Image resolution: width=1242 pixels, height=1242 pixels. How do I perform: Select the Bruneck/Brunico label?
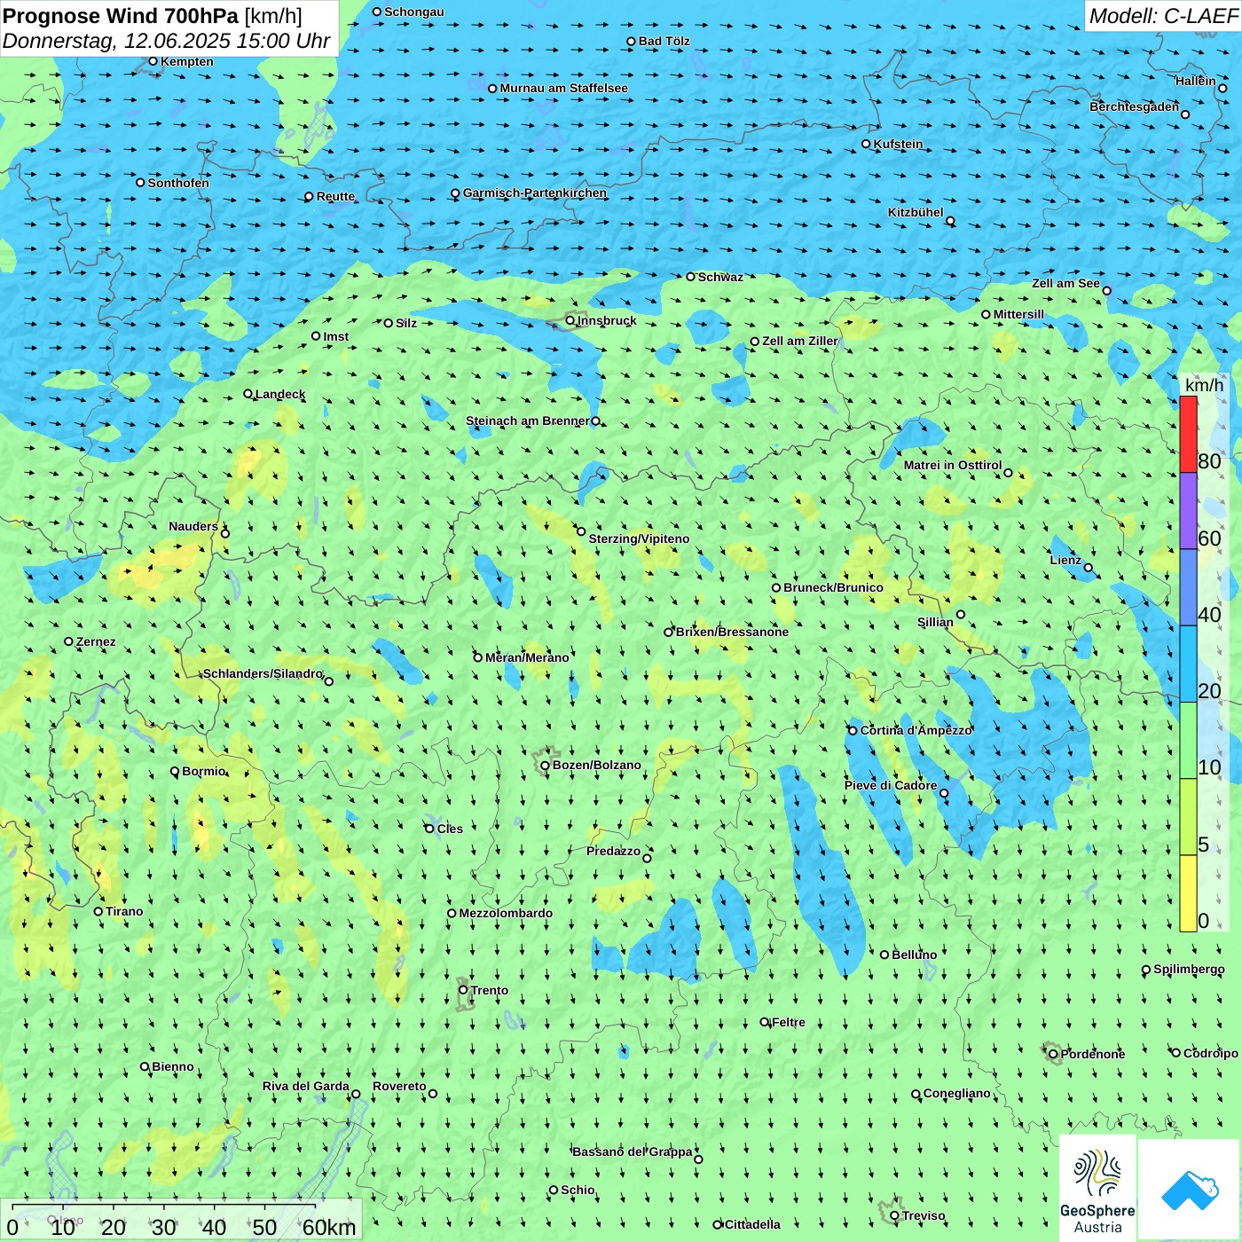click(833, 587)
